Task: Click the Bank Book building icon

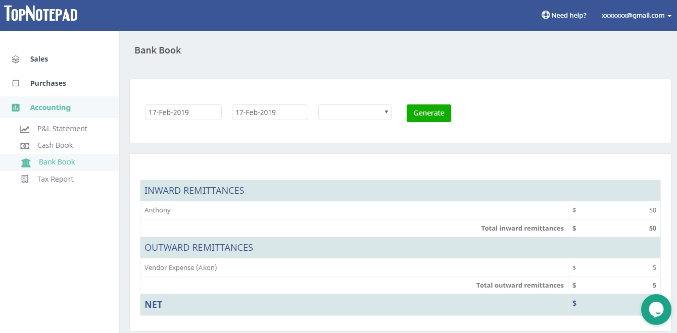Action: [26, 162]
